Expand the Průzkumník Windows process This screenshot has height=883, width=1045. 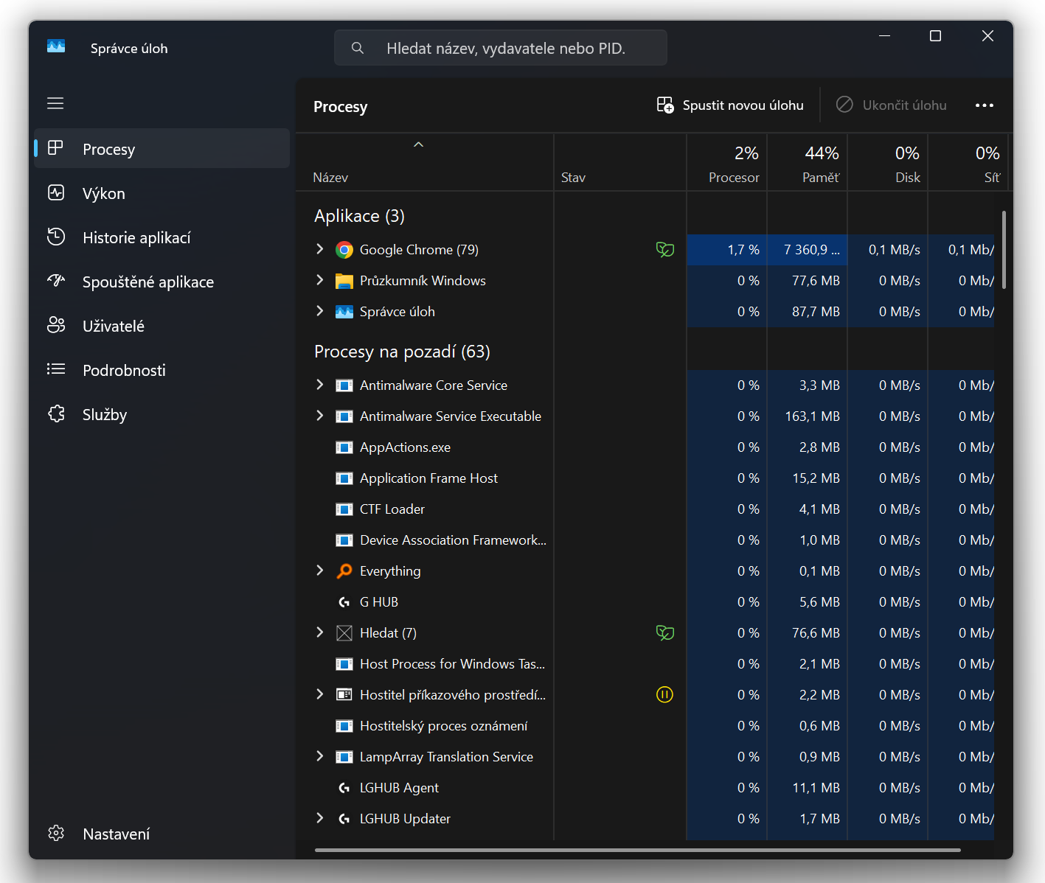pyautogui.click(x=319, y=280)
